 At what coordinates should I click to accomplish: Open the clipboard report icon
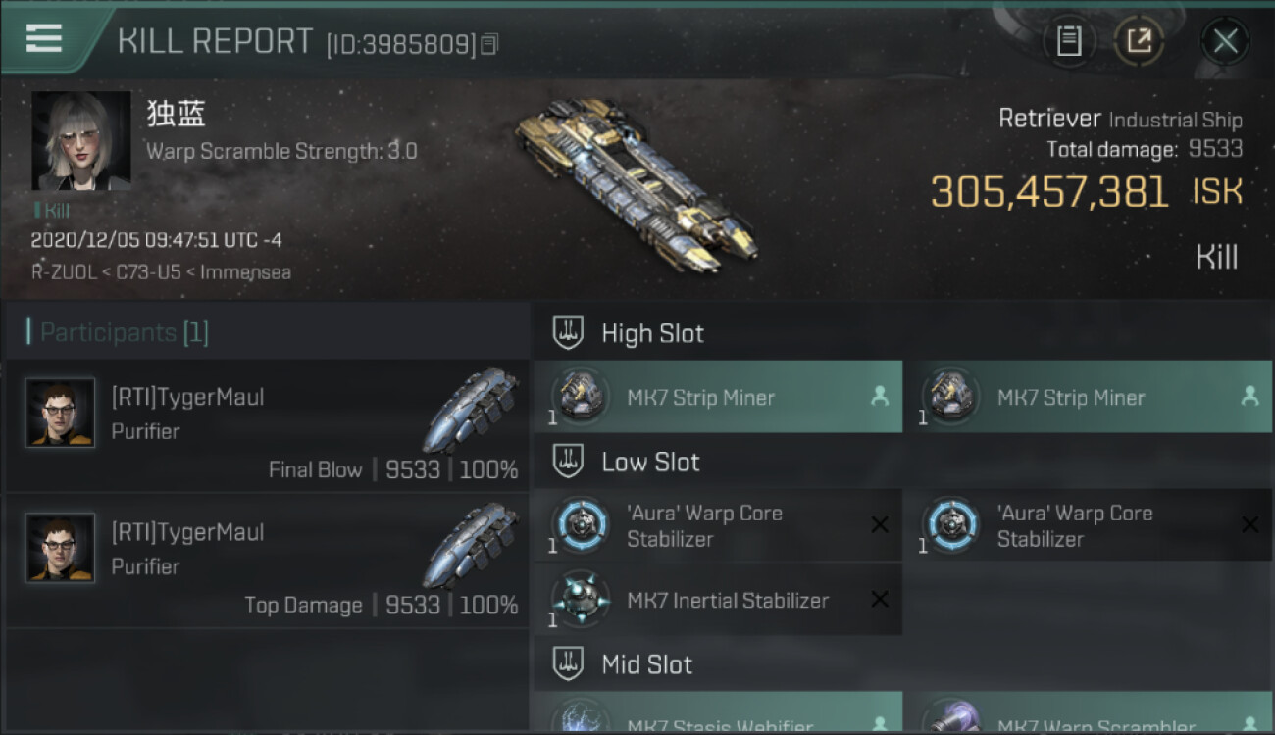(1069, 41)
